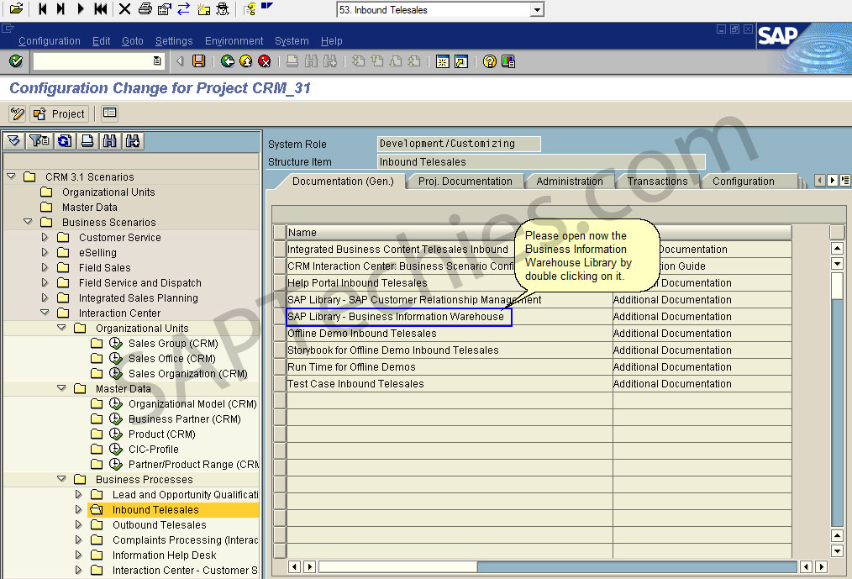Switch to the Transactions tab
This screenshot has height=579, width=852.
[657, 181]
